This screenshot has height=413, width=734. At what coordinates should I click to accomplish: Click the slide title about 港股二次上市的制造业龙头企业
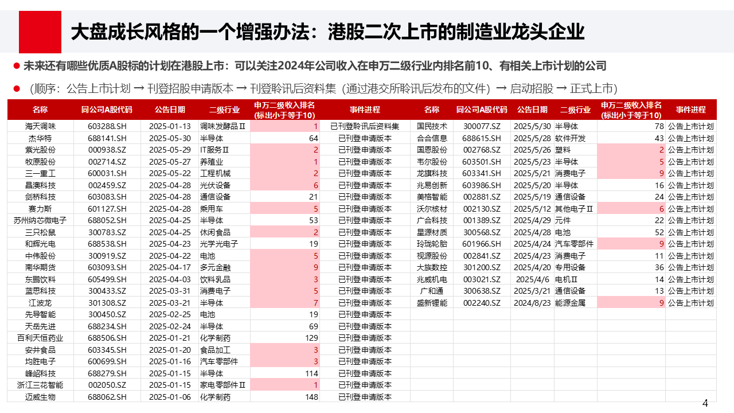[327, 32]
